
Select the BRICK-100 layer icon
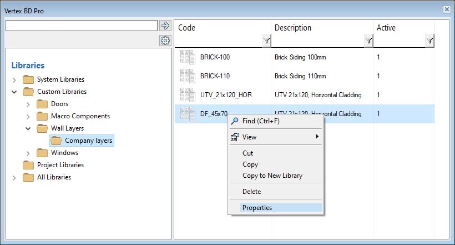[188, 57]
